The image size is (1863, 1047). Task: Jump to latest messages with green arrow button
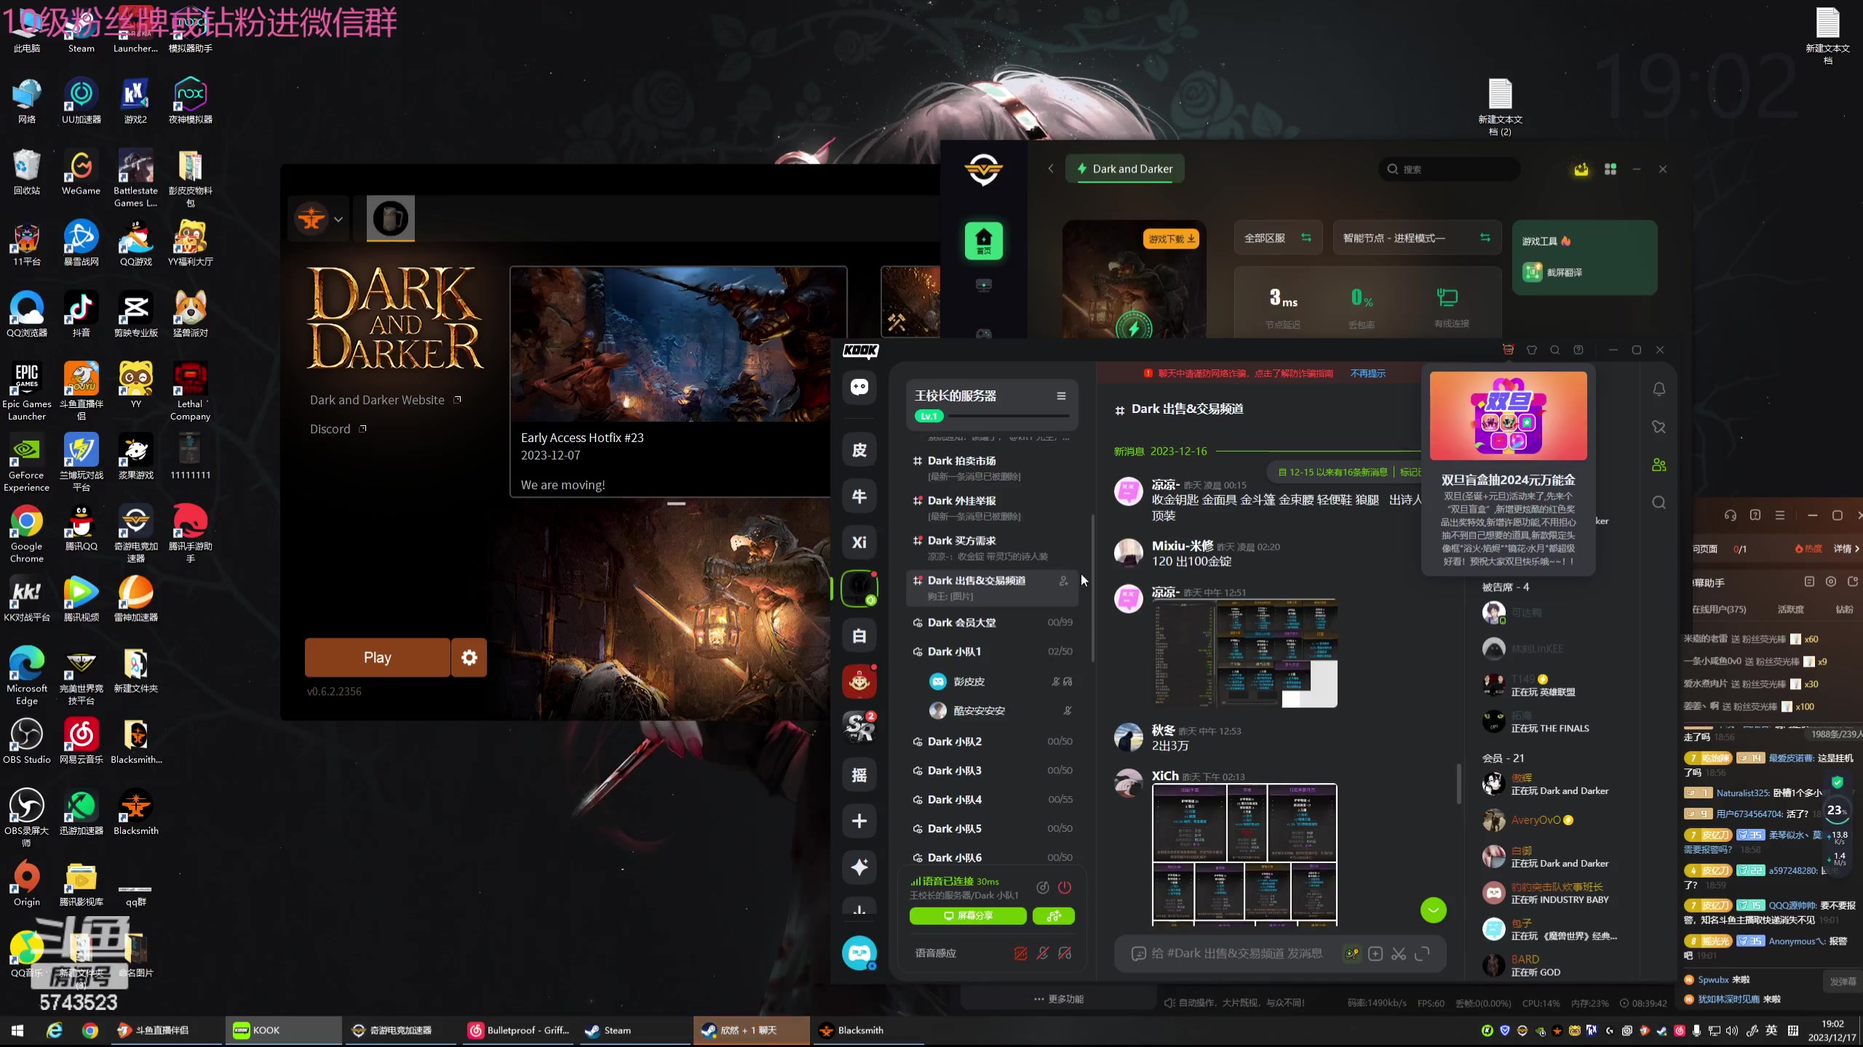pos(1434,910)
